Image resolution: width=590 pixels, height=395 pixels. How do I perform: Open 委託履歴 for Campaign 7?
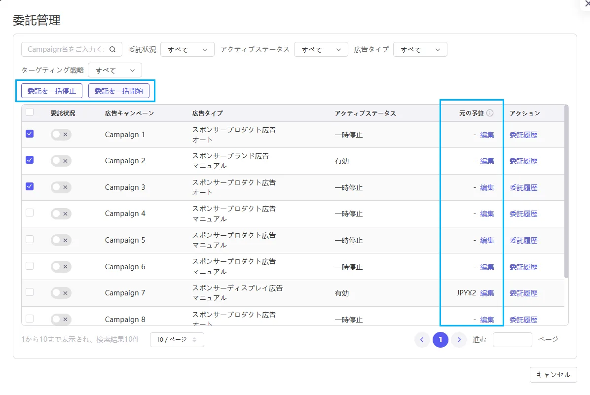523,293
